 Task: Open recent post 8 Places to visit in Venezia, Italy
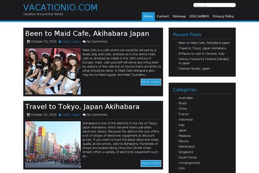pyautogui.click(x=201, y=54)
